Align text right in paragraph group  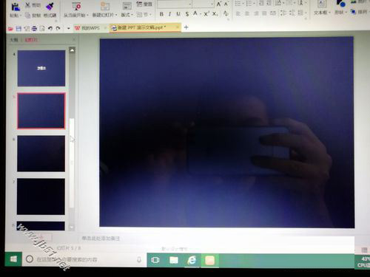256,13
